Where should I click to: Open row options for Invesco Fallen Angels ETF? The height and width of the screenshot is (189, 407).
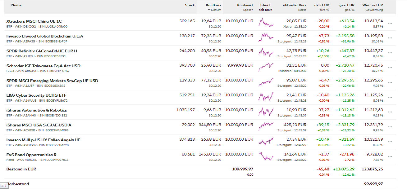coord(390,142)
